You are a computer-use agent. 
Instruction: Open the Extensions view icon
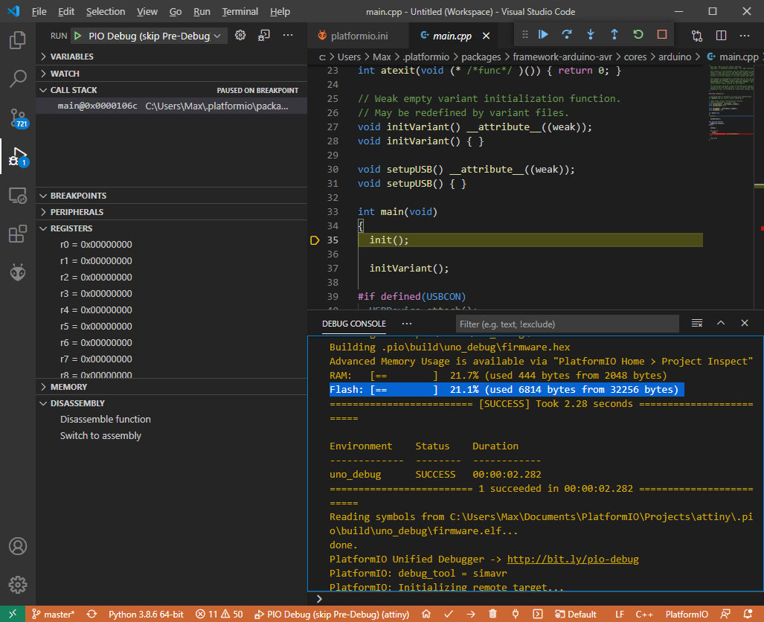click(x=18, y=234)
